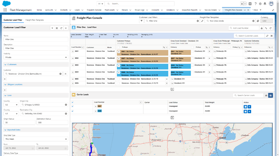
Task: Click the Customers section header link
Action: pos(12,65)
